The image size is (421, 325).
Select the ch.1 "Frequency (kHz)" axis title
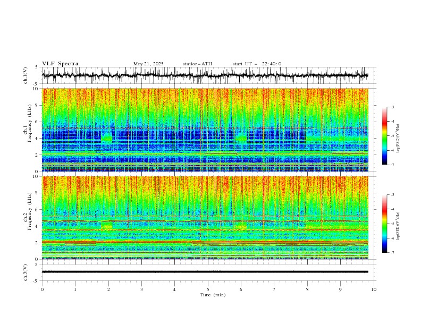coord(29,123)
